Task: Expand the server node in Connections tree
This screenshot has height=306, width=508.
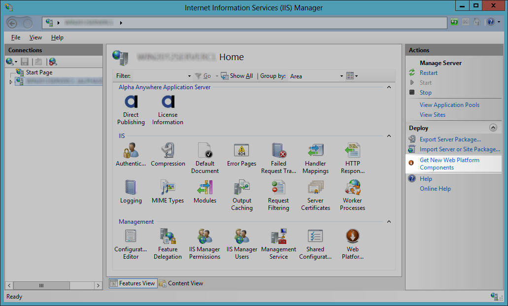Action: (11, 82)
